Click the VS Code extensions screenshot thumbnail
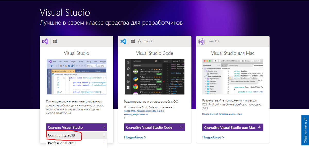The height and width of the screenshot is (148, 309). [155, 77]
